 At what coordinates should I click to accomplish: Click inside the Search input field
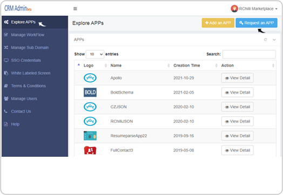(249, 54)
